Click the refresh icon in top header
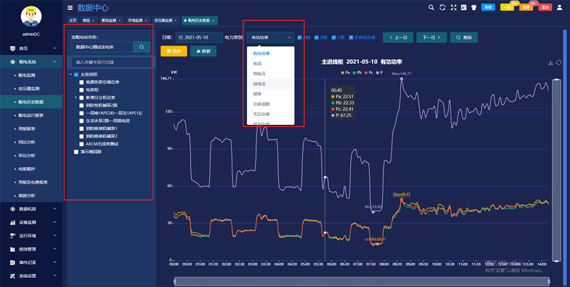The width and height of the screenshot is (570, 287). point(442,7)
